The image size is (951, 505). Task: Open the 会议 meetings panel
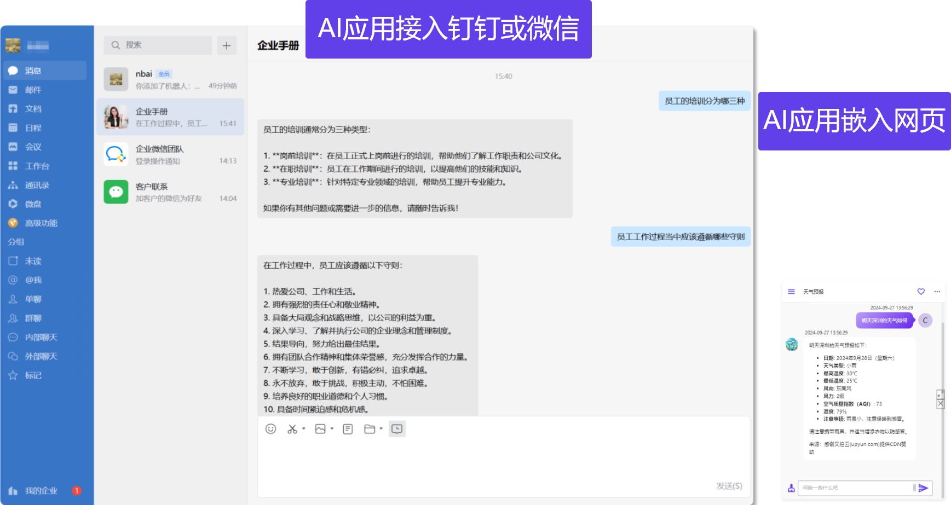click(x=34, y=146)
